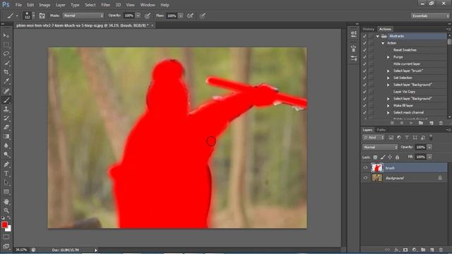Image resolution: width=452 pixels, height=254 pixels.
Task: Select the Lasso tool
Action: click(6, 54)
